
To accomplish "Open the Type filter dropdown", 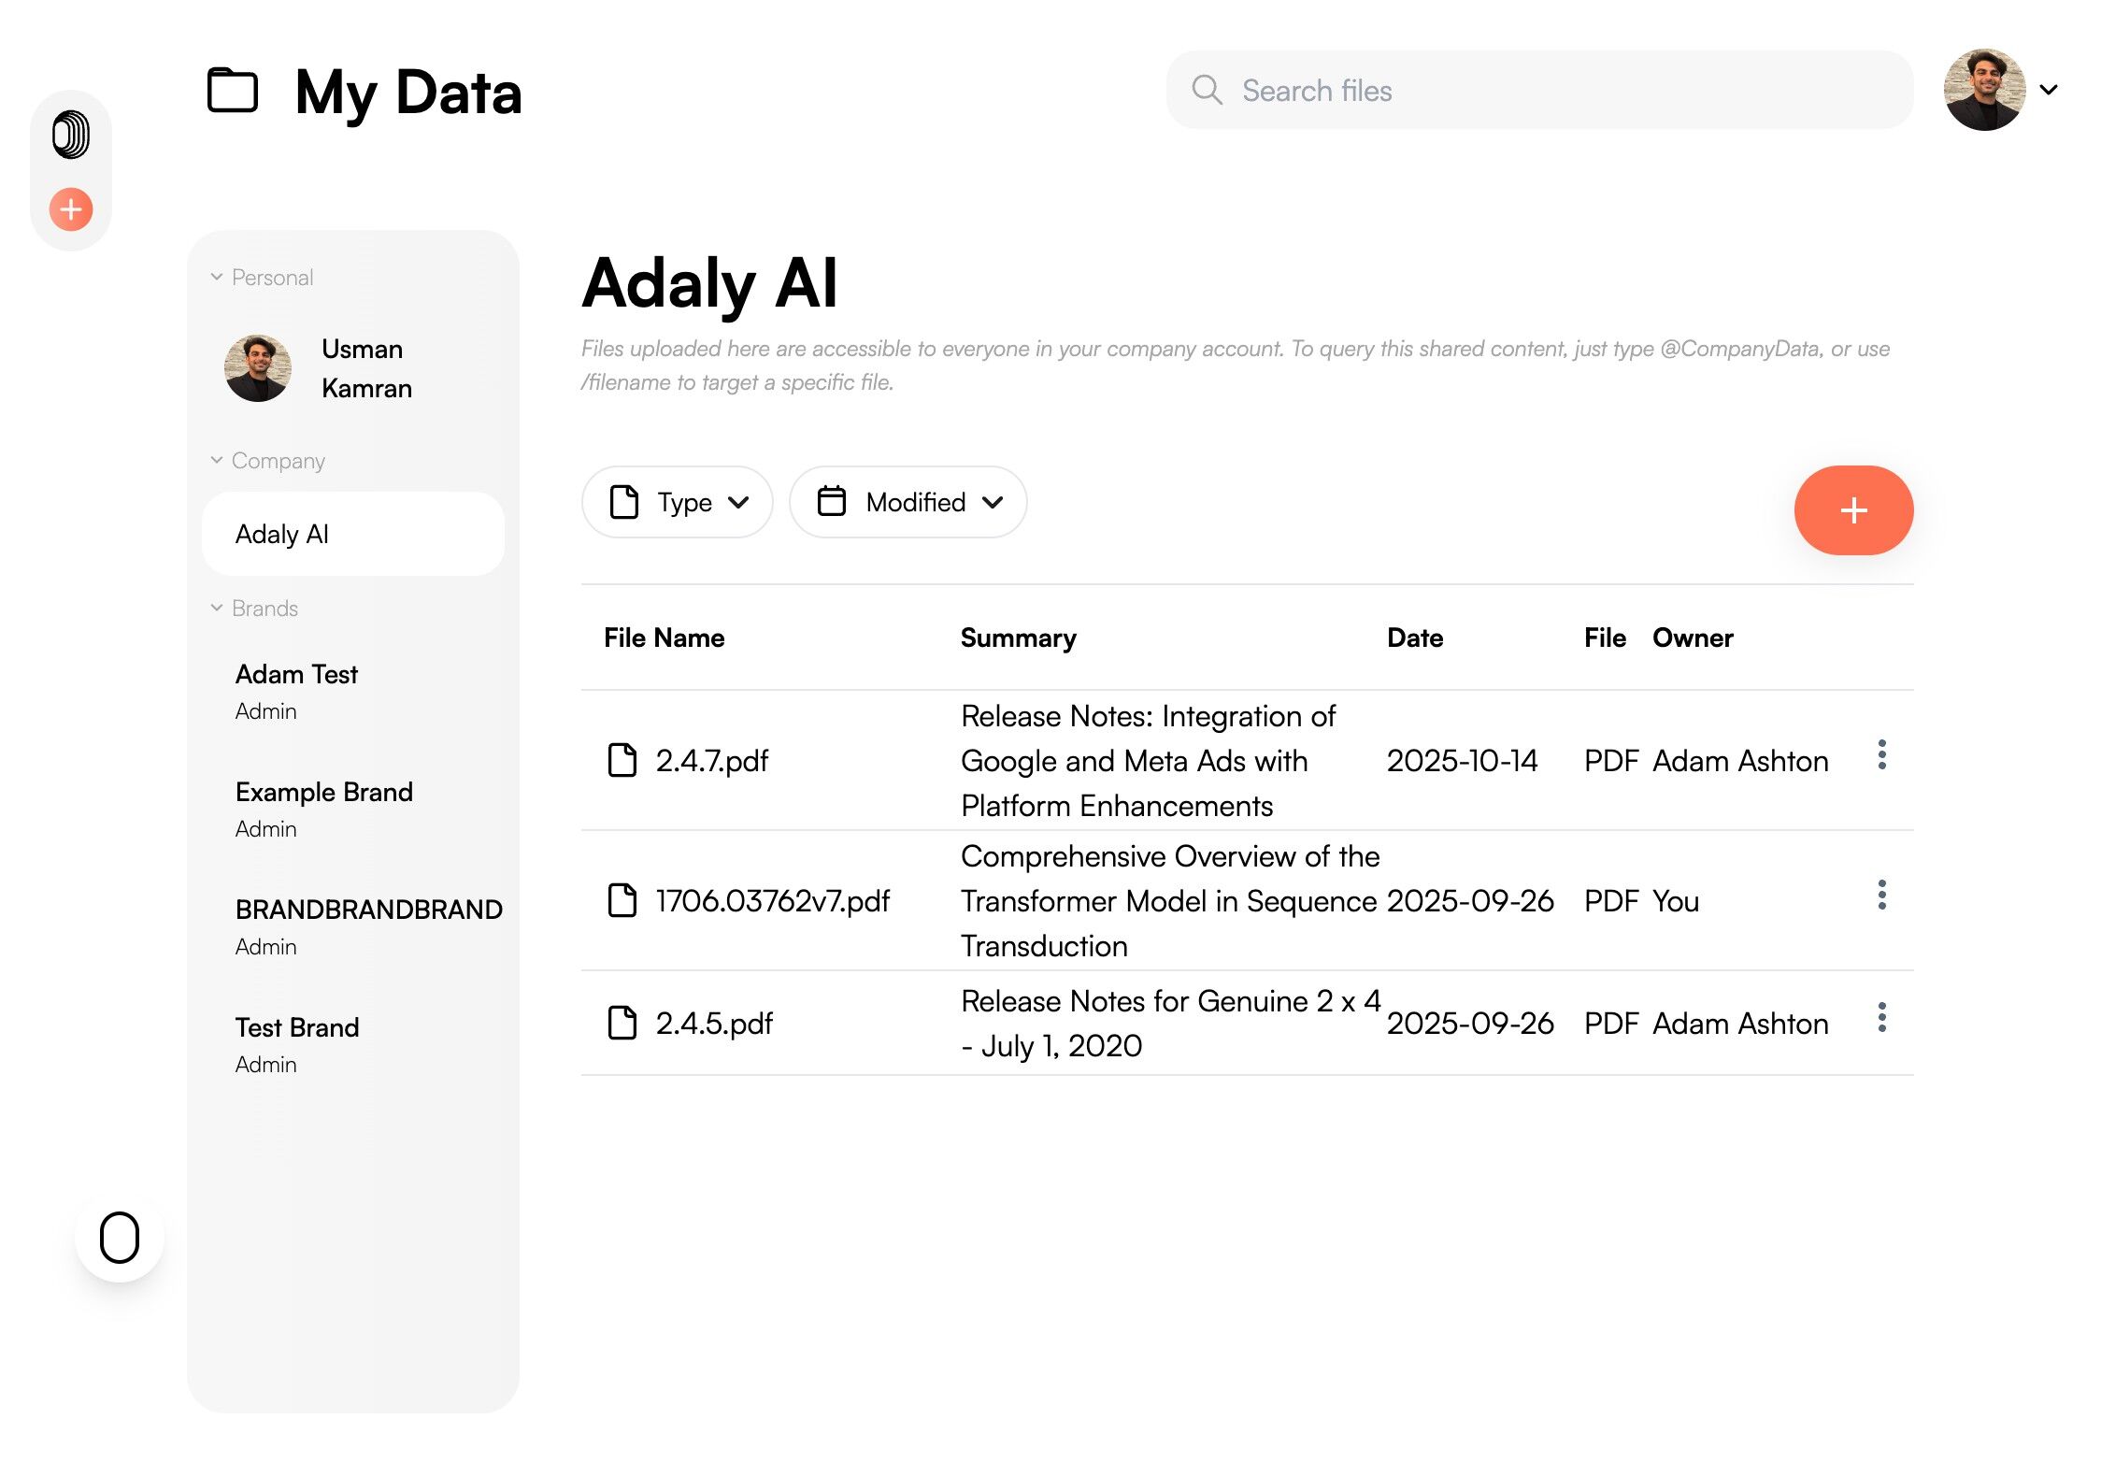I will (x=678, y=502).
